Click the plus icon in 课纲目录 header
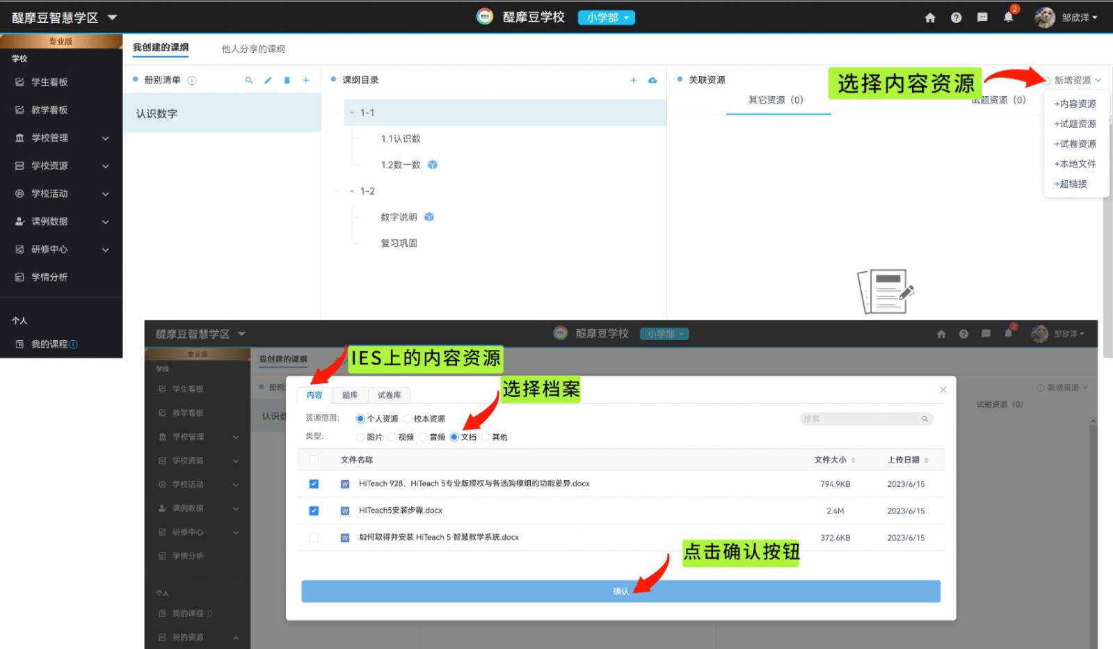This screenshot has width=1113, height=649. point(634,81)
